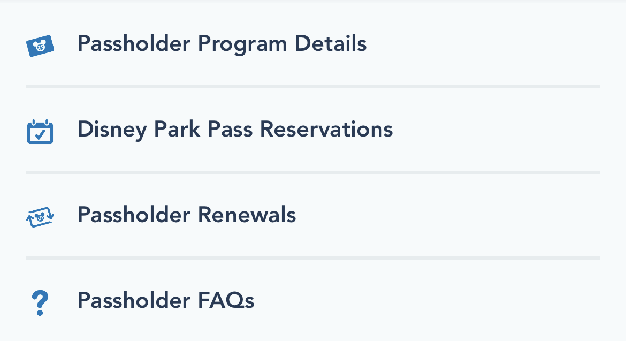This screenshot has width=626, height=341.
Task: Select the Mickey globe emblem on pass card
Action: coord(40,46)
